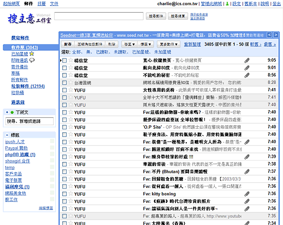This screenshot has height=225, width=283.
Task: Click the 重新整理 link
Action: [x=192, y=44]
